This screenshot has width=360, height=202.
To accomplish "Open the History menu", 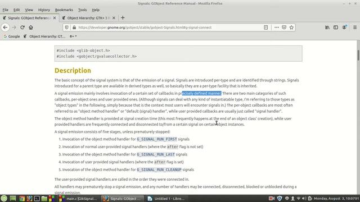I will [44, 10].
